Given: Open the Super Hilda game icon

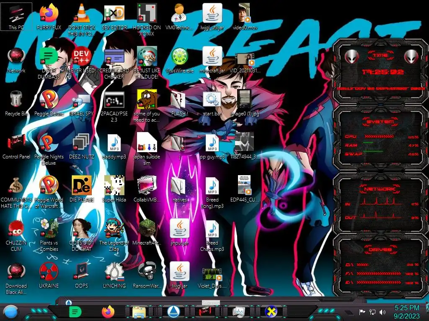Looking at the screenshot, I should (x=114, y=189).
